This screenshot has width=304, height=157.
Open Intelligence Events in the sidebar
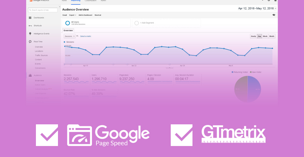[42, 34]
